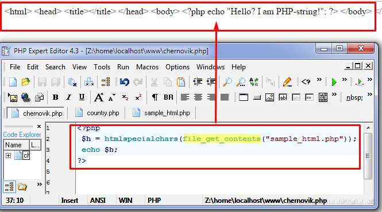Click the Find next magnifier icon
Screen dimensions: 382x212
click(241, 82)
